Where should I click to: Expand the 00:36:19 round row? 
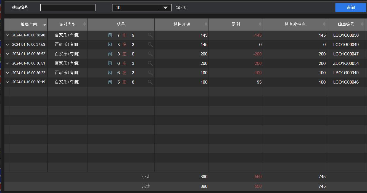pyautogui.click(x=7, y=82)
